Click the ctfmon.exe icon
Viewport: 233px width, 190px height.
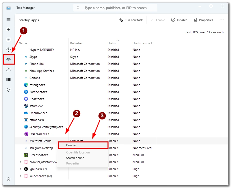click(26, 120)
